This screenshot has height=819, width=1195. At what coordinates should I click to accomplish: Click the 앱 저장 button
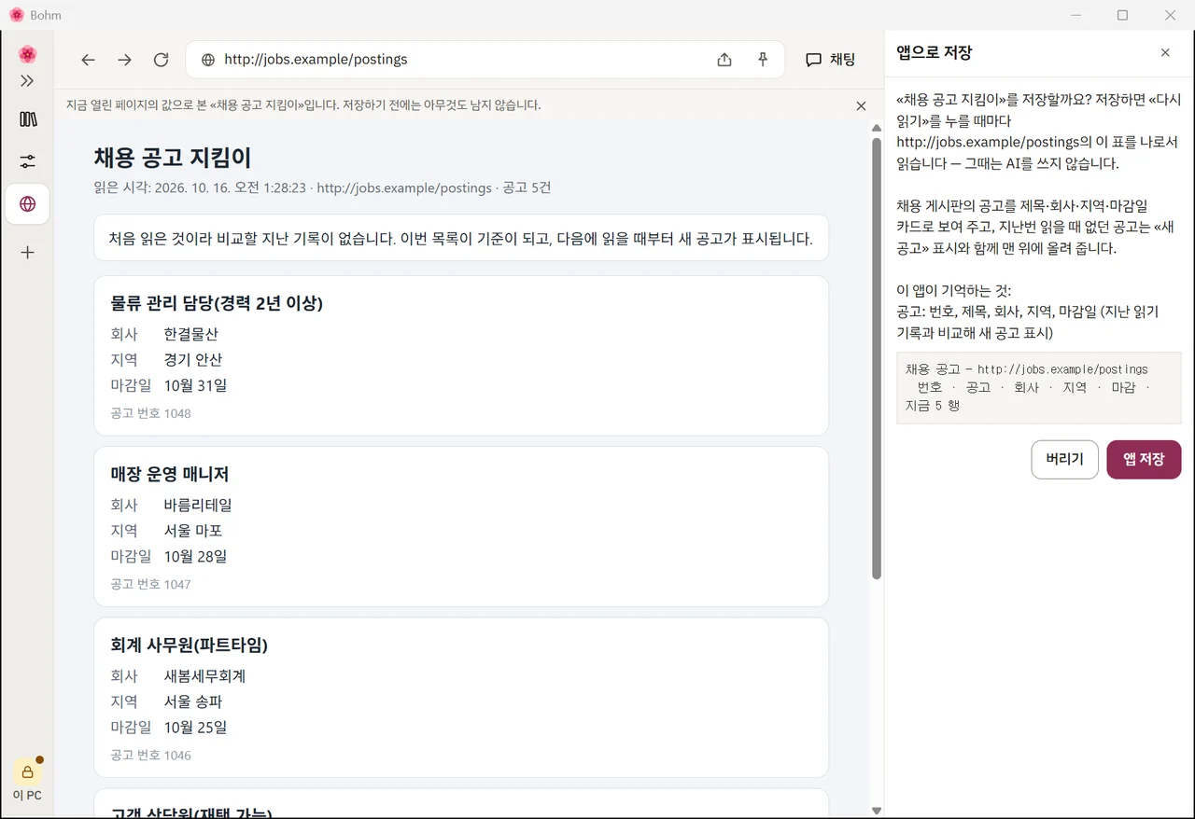1144,460
